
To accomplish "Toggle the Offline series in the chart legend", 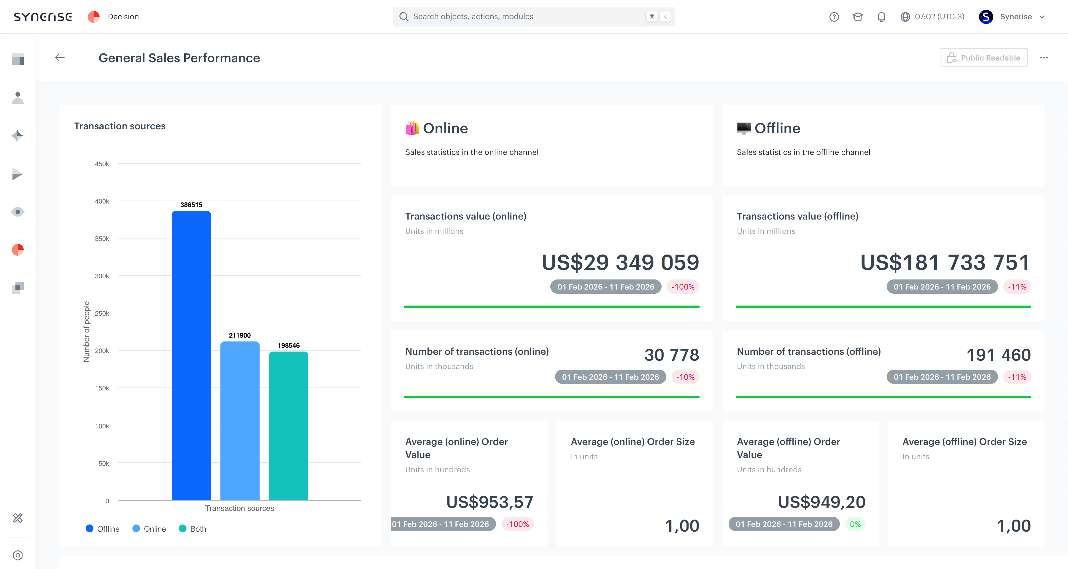I will (102, 528).
